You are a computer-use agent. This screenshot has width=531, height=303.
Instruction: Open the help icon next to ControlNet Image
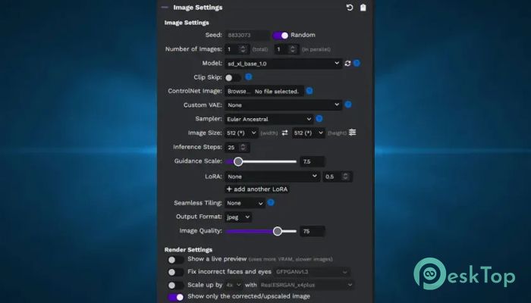(309, 91)
